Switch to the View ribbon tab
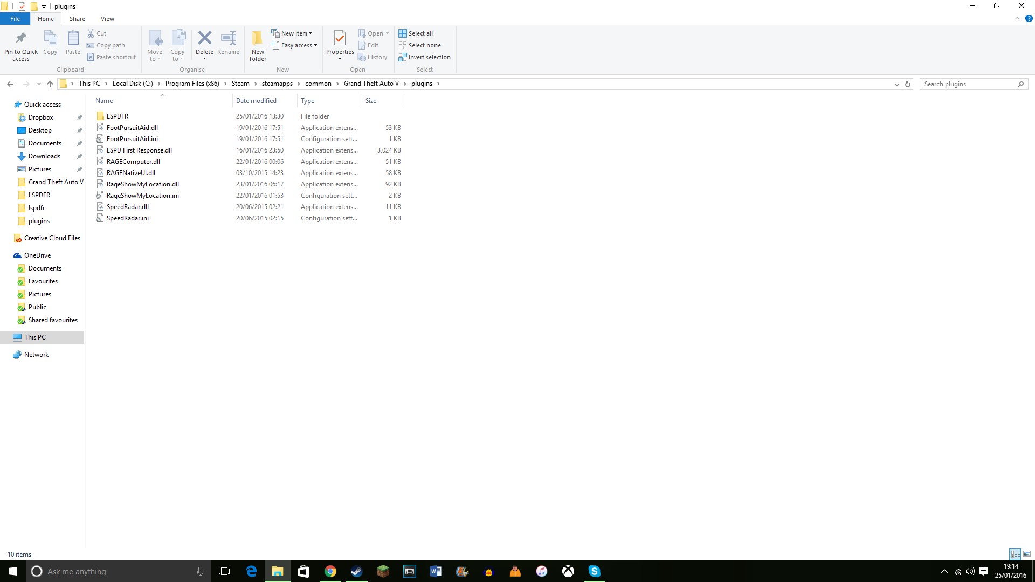 pyautogui.click(x=107, y=19)
